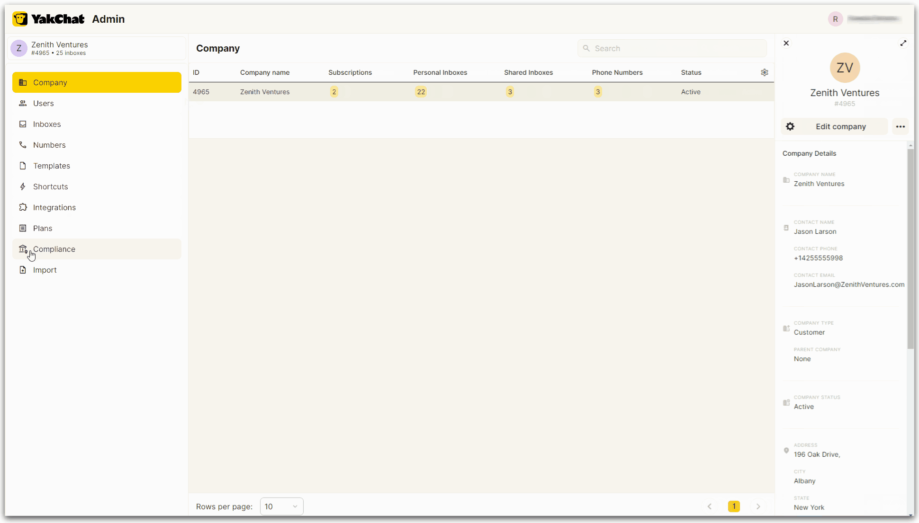
Task: Click inside the company Search field
Action: click(673, 48)
